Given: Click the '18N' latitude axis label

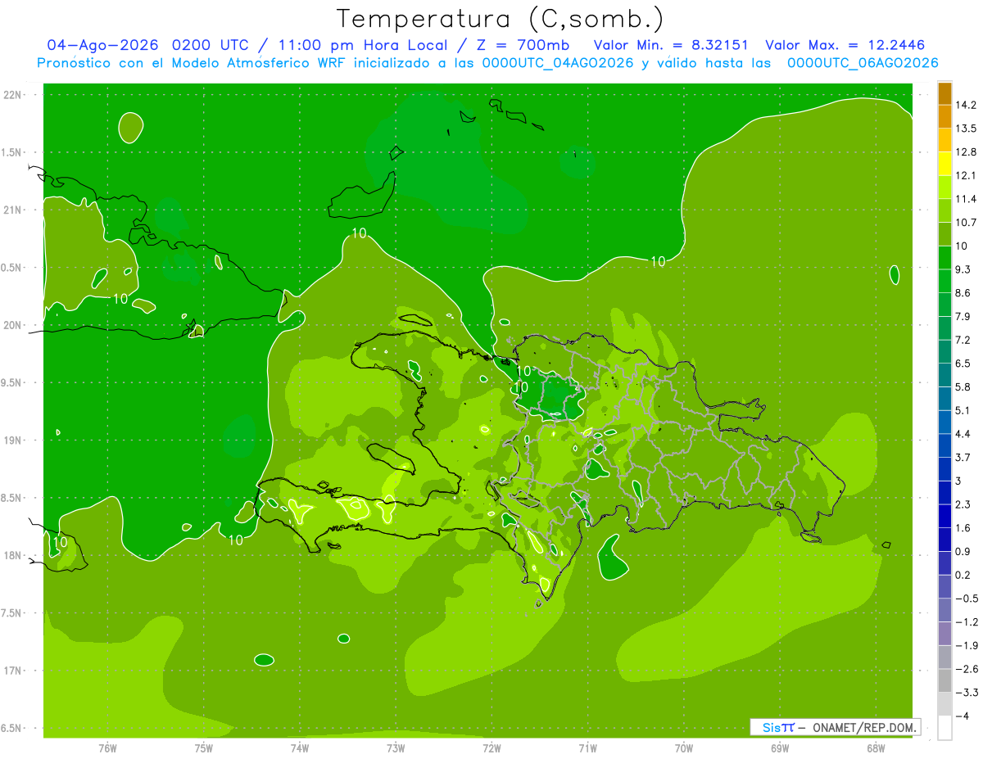Looking at the screenshot, I should point(14,555).
